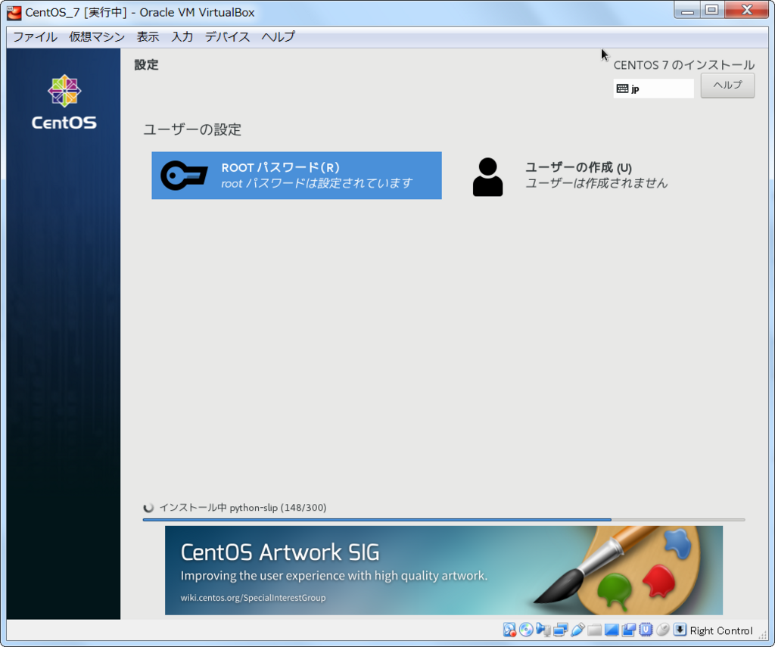The width and height of the screenshot is (775, 647).
Task: Click the CENTOS 7 のインストール title text
Action: pyautogui.click(x=684, y=65)
